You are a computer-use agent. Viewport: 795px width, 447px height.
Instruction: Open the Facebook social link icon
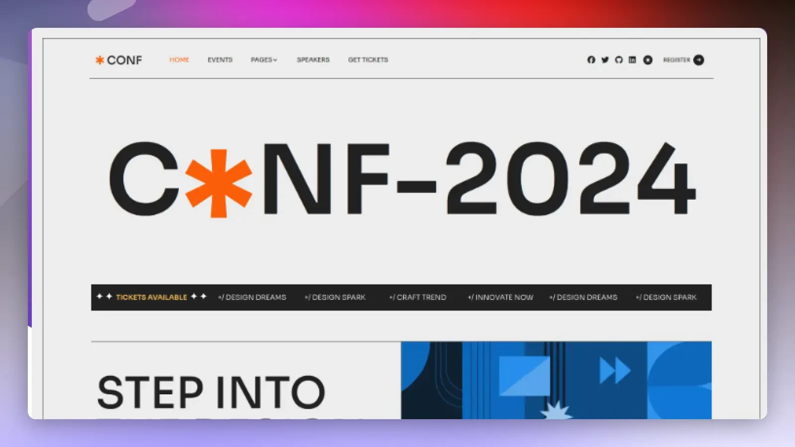(x=591, y=60)
